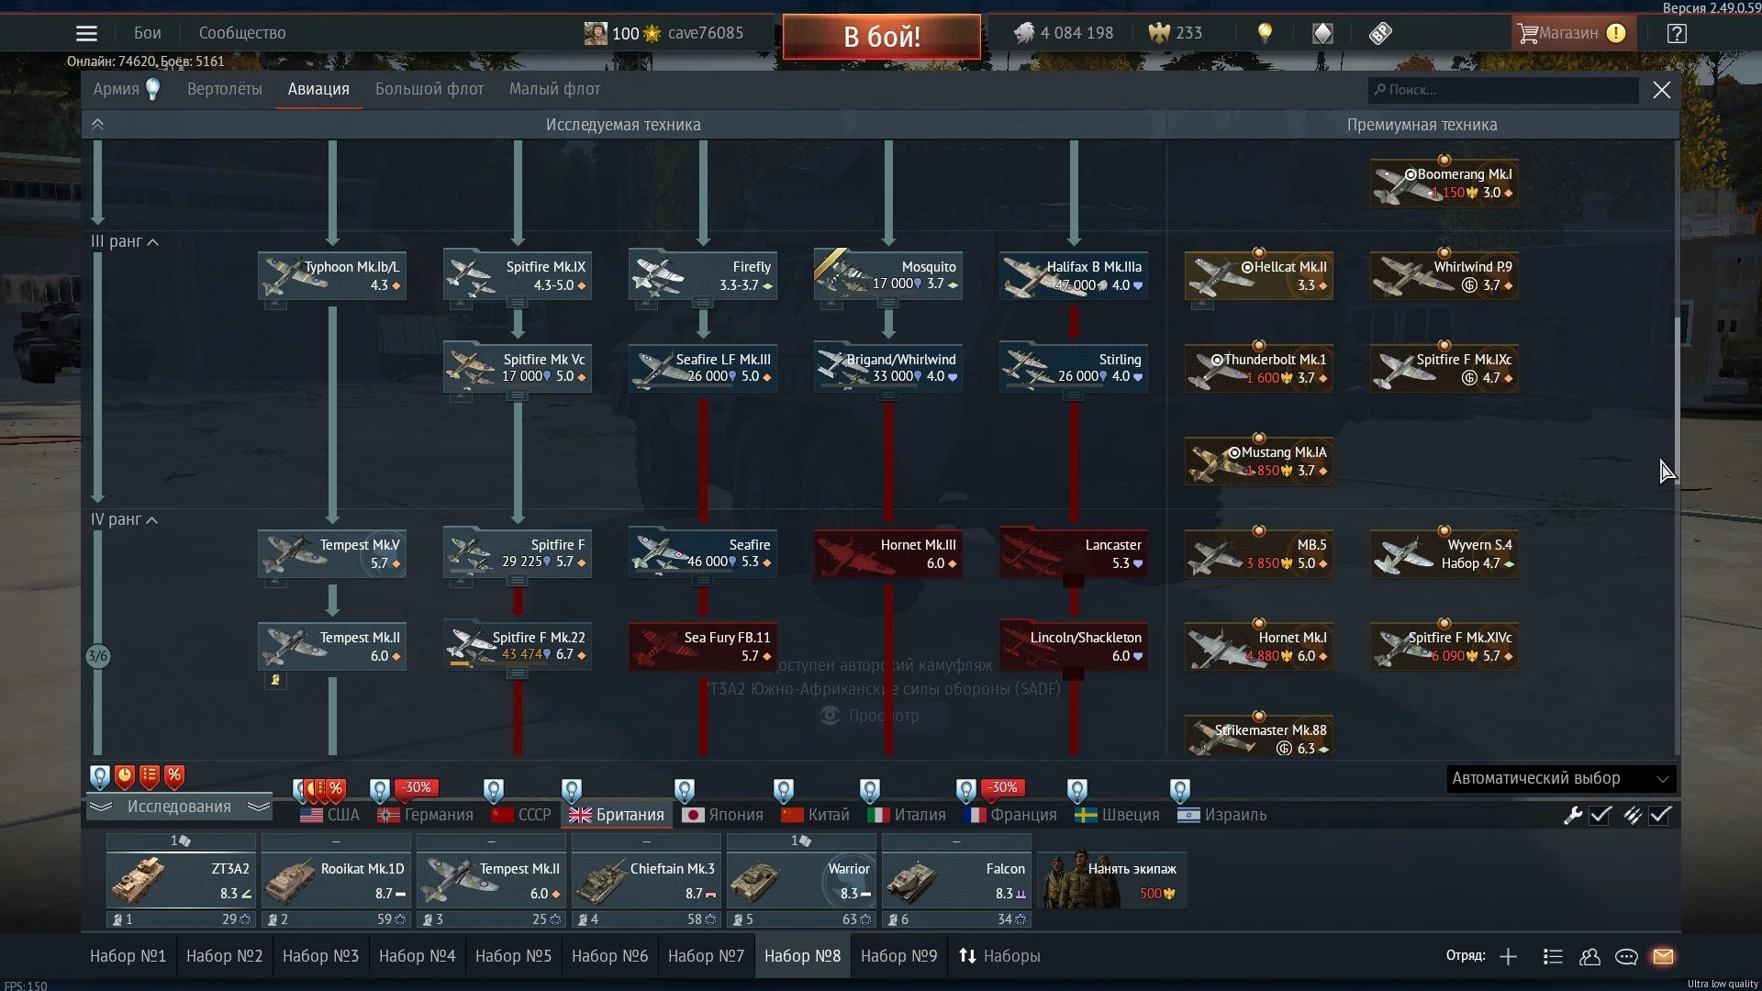Click the Поиск search field
Viewport: 1762px width, 991px height.
(x=1505, y=90)
